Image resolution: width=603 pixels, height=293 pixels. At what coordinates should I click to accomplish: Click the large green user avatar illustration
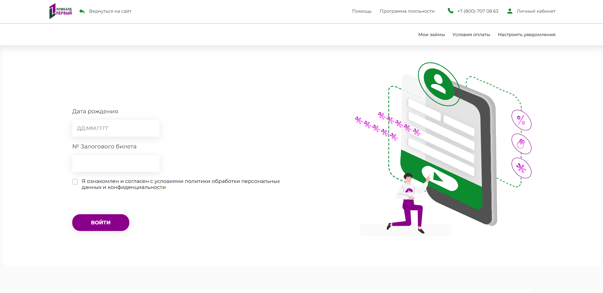pyautogui.click(x=439, y=84)
